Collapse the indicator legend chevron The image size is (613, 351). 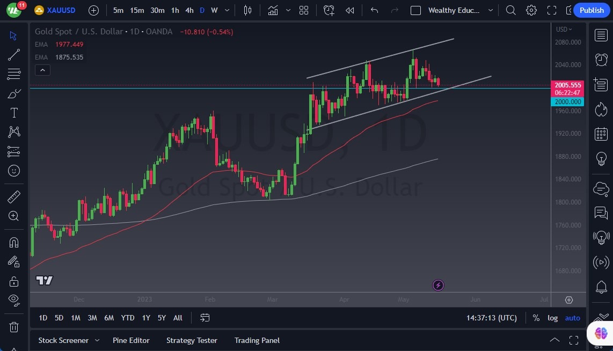pos(42,70)
